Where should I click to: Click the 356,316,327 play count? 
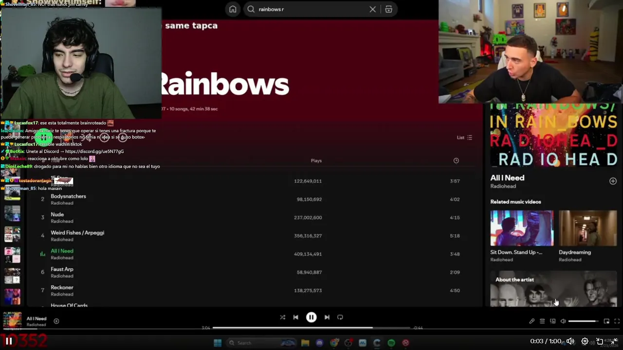pyautogui.click(x=308, y=236)
